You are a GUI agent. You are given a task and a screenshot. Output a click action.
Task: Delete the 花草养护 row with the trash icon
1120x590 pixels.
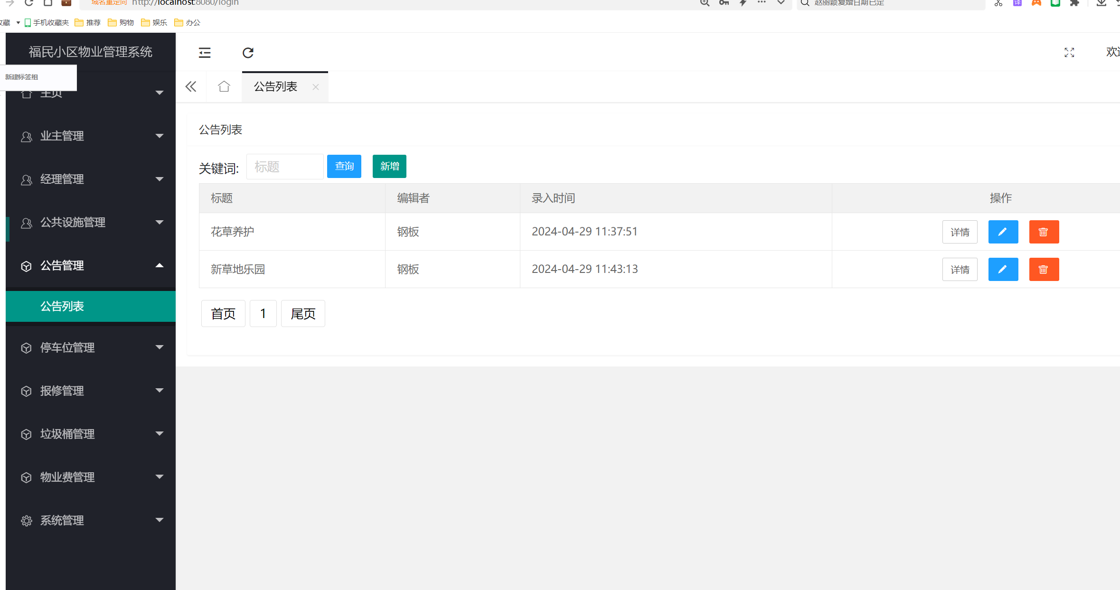coord(1044,232)
